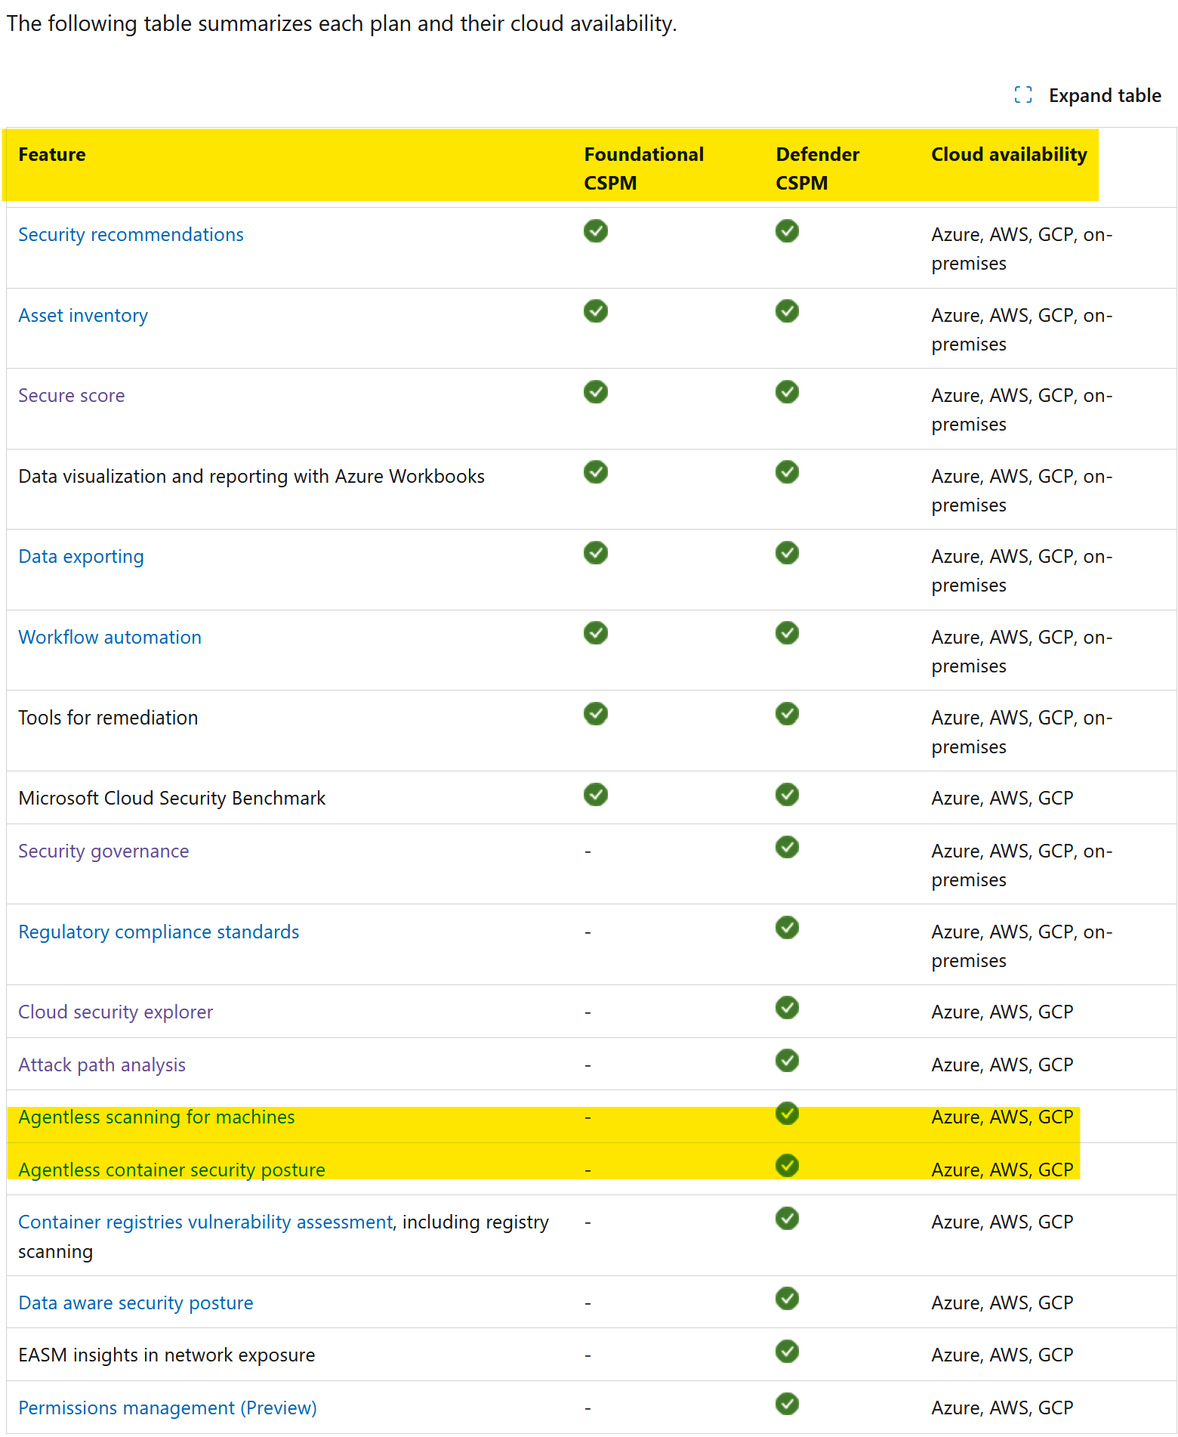The height and width of the screenshot is (1437, 1178).
Task: Click Defender CSPM checkmark for Workflow automation
Action: point(787,633)
